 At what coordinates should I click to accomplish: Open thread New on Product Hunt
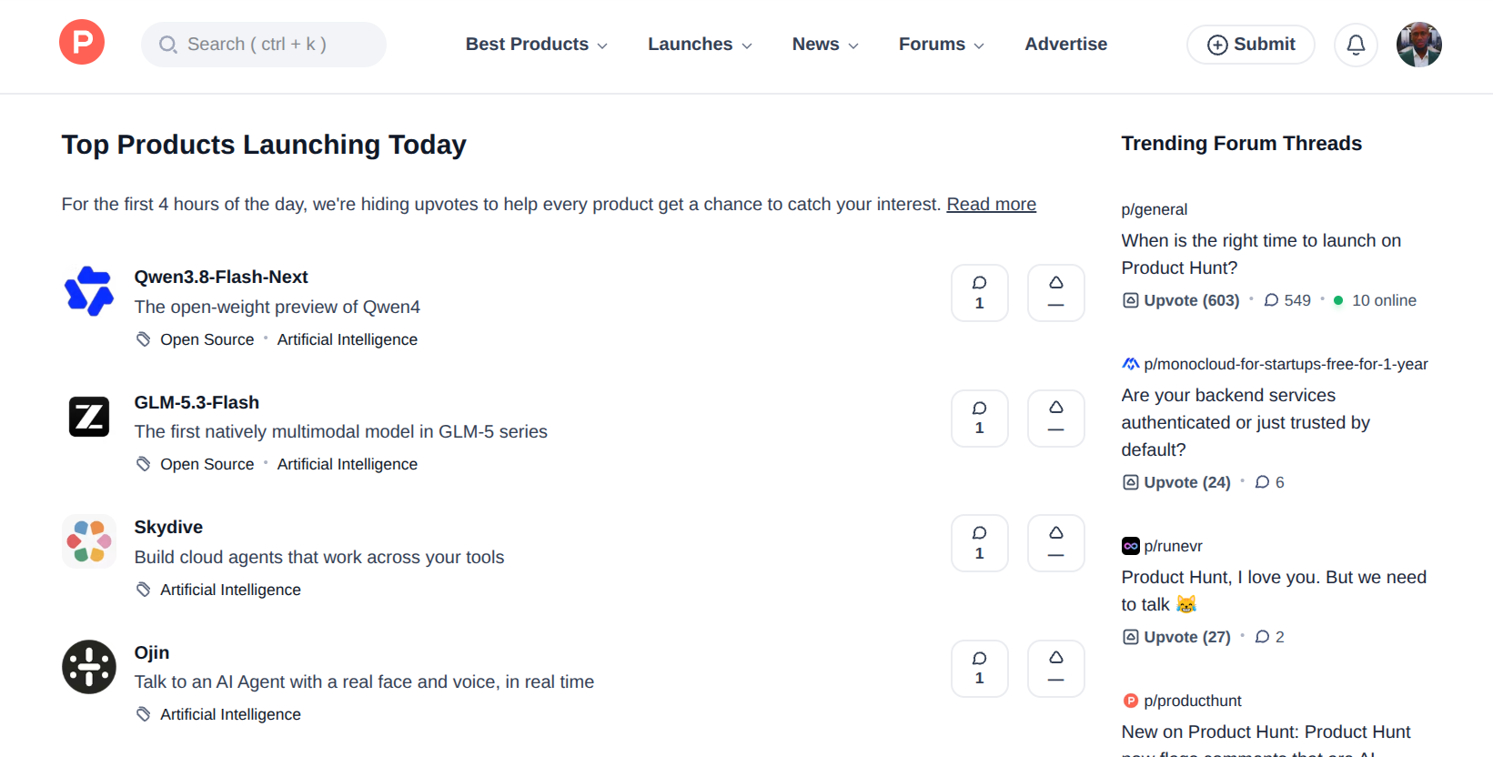(1266, 739)
